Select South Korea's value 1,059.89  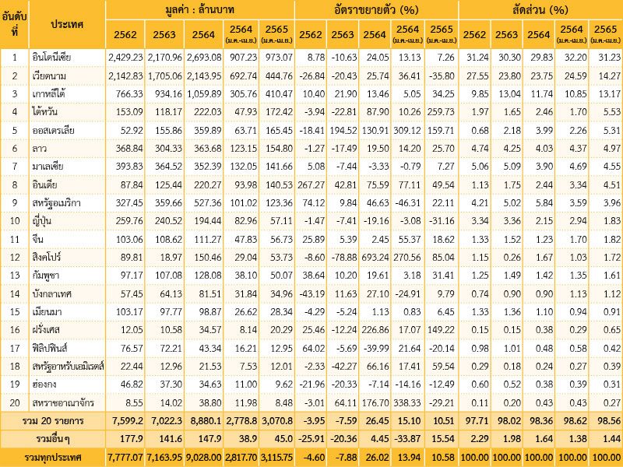point(204,94)
